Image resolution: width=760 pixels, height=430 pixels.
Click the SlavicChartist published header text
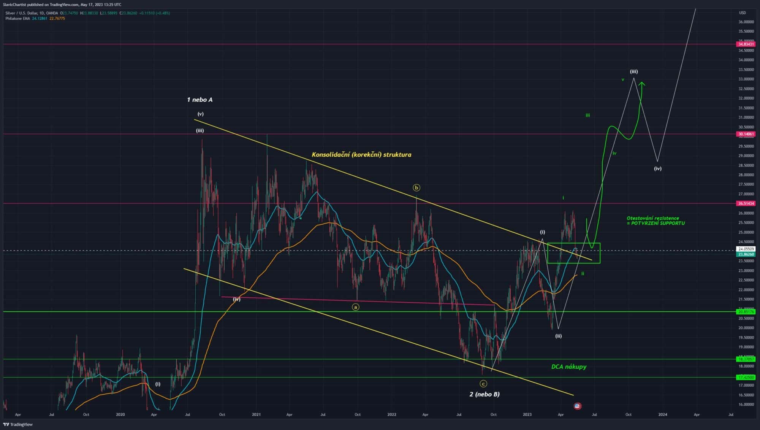coord(62,5)
